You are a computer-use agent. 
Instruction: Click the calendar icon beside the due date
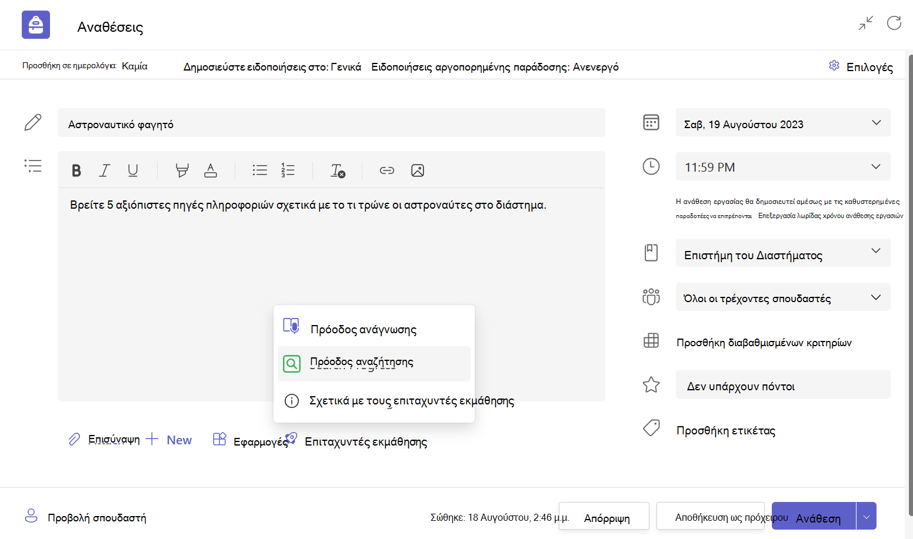tap(651, 122)
